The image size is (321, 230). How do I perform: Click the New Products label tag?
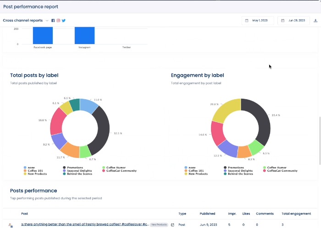[158, 225]
